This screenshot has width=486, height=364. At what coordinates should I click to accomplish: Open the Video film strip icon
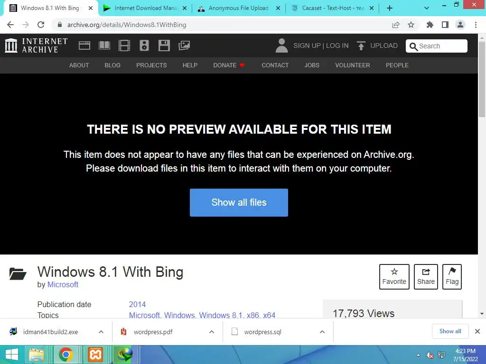pos(124,45)
